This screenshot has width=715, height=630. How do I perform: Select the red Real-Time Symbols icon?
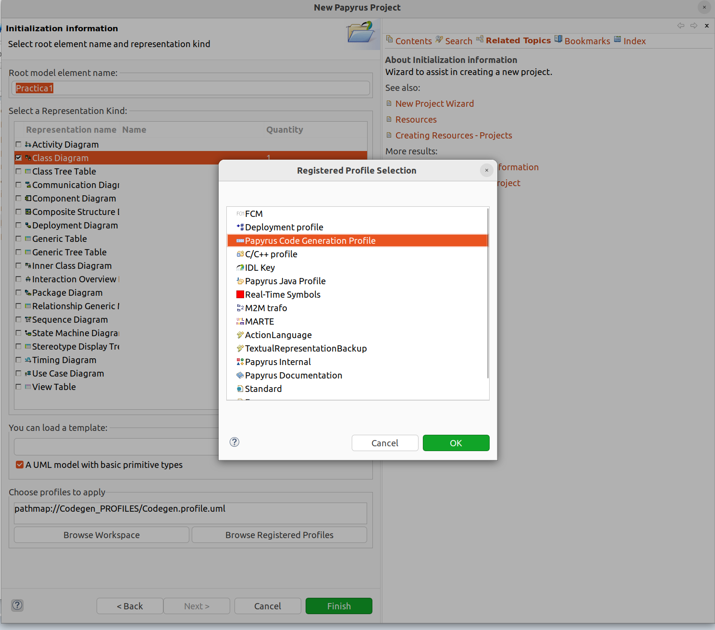(x=240, y=294)
